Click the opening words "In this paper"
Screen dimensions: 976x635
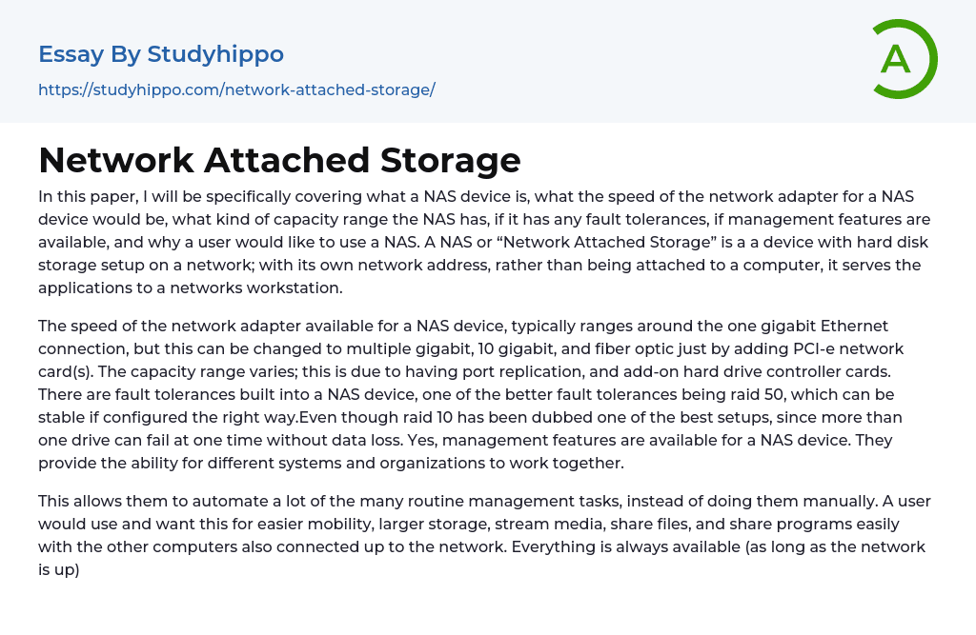tap(84, 195)
